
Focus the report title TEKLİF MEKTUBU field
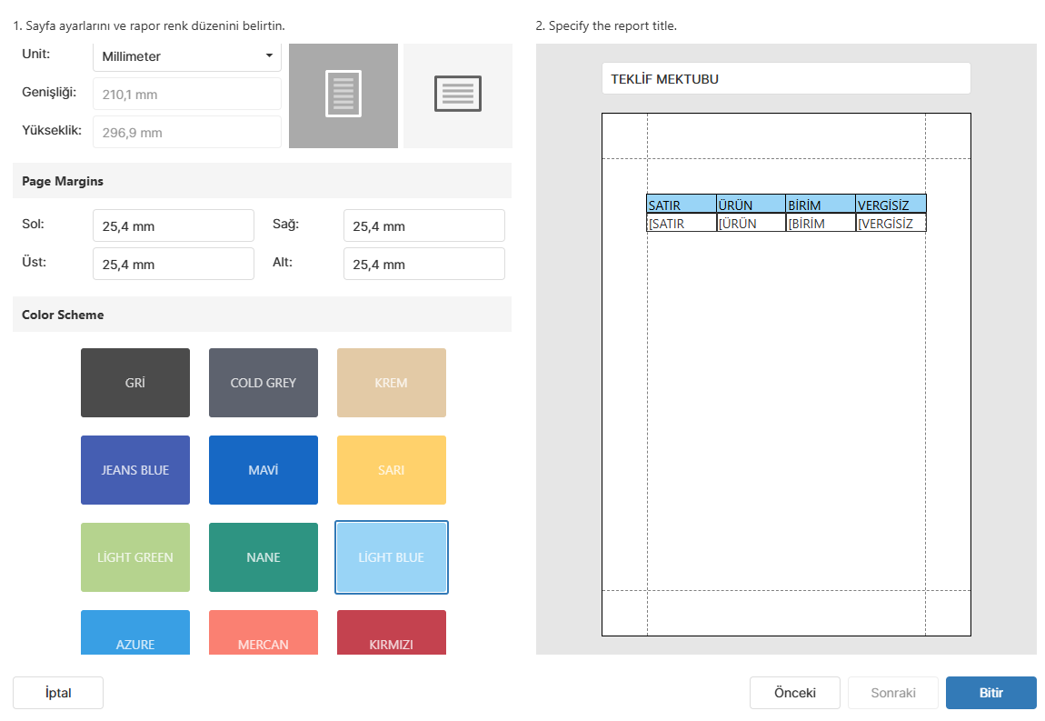click(786, 79)
